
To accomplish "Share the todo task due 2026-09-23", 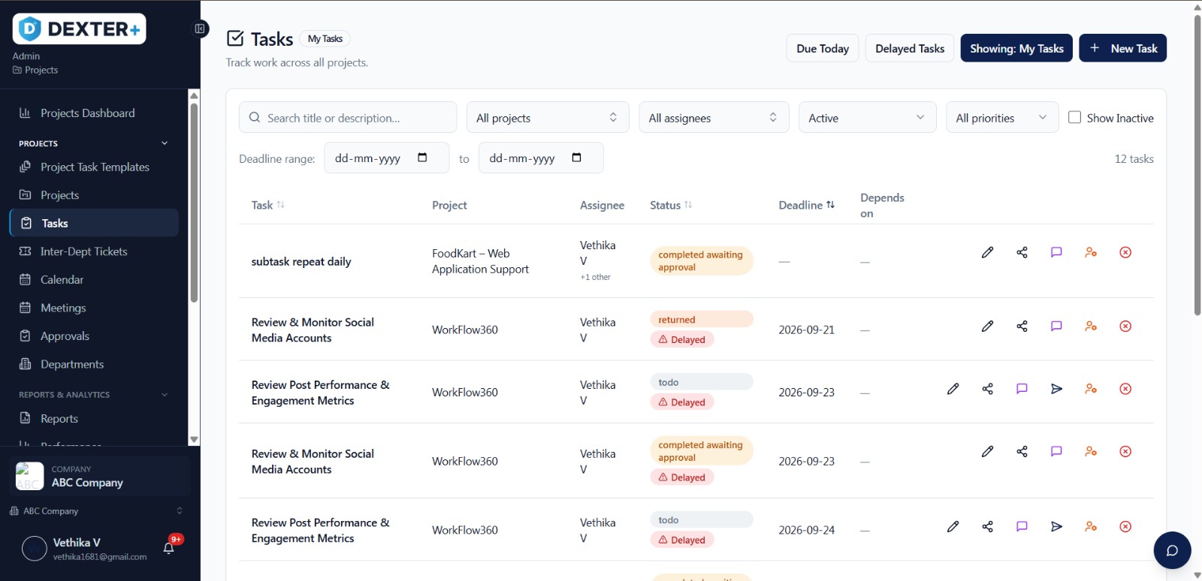I will 987,389.
